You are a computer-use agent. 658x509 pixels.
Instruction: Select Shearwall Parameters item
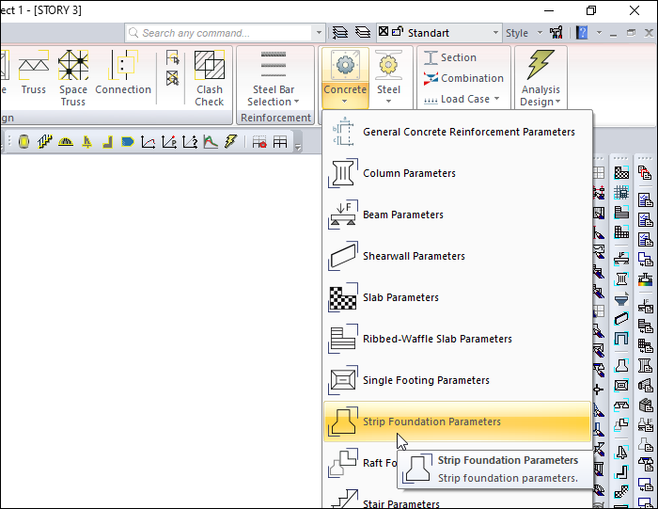[414, 256]
